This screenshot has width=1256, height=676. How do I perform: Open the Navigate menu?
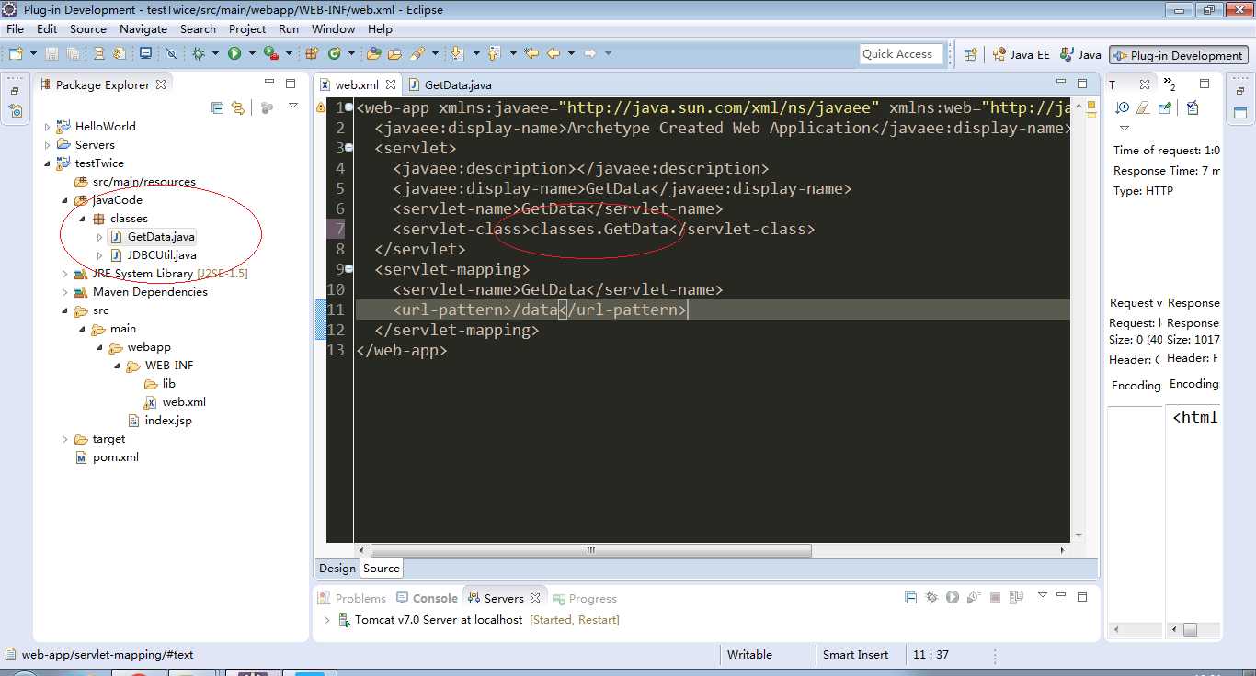point(143,29)
